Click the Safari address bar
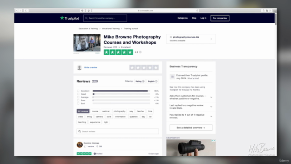Viewport: 291px width, 164px height. 145,10
